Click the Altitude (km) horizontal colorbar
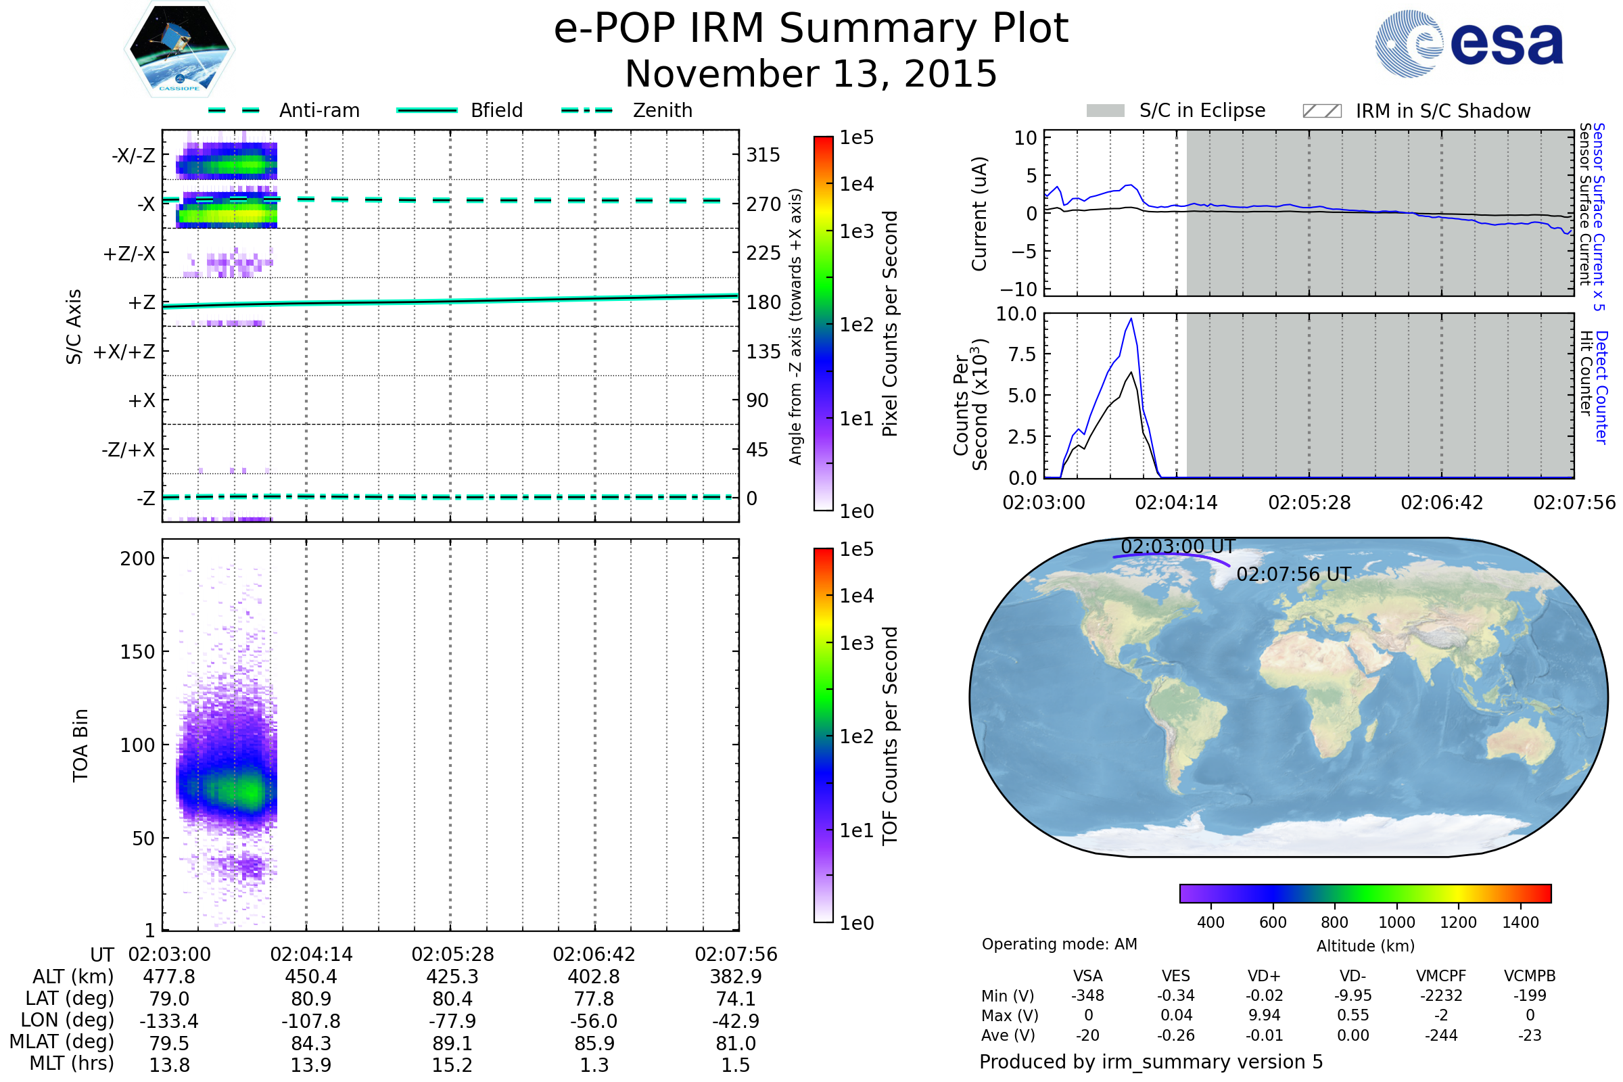Viewport: 1623px width, 1082px height. tap(1365, 893)
